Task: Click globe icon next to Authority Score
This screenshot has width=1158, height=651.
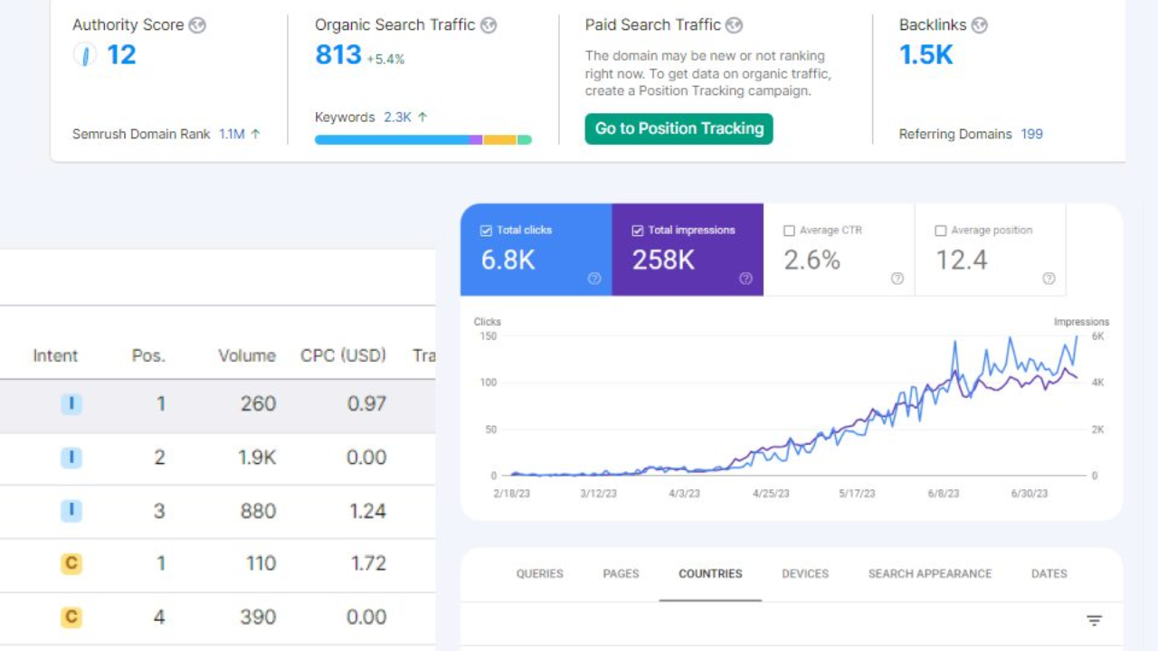Action: click(x=197, y=25)
